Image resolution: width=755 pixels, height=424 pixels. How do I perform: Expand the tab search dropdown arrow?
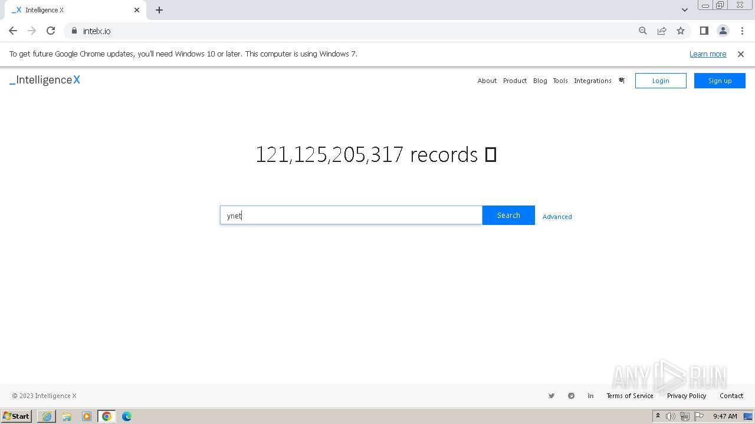click(x=685, y=10)
